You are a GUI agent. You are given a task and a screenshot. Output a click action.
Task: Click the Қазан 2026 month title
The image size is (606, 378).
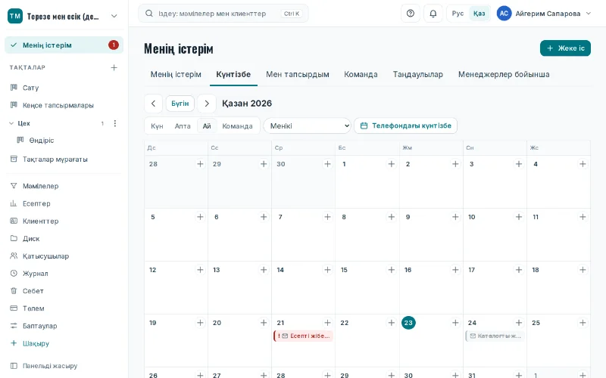[x=247, y=104]
